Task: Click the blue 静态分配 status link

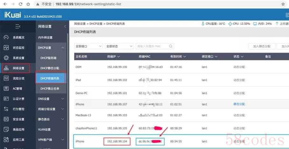Action: pyautogui.click(x=239, y=104)
